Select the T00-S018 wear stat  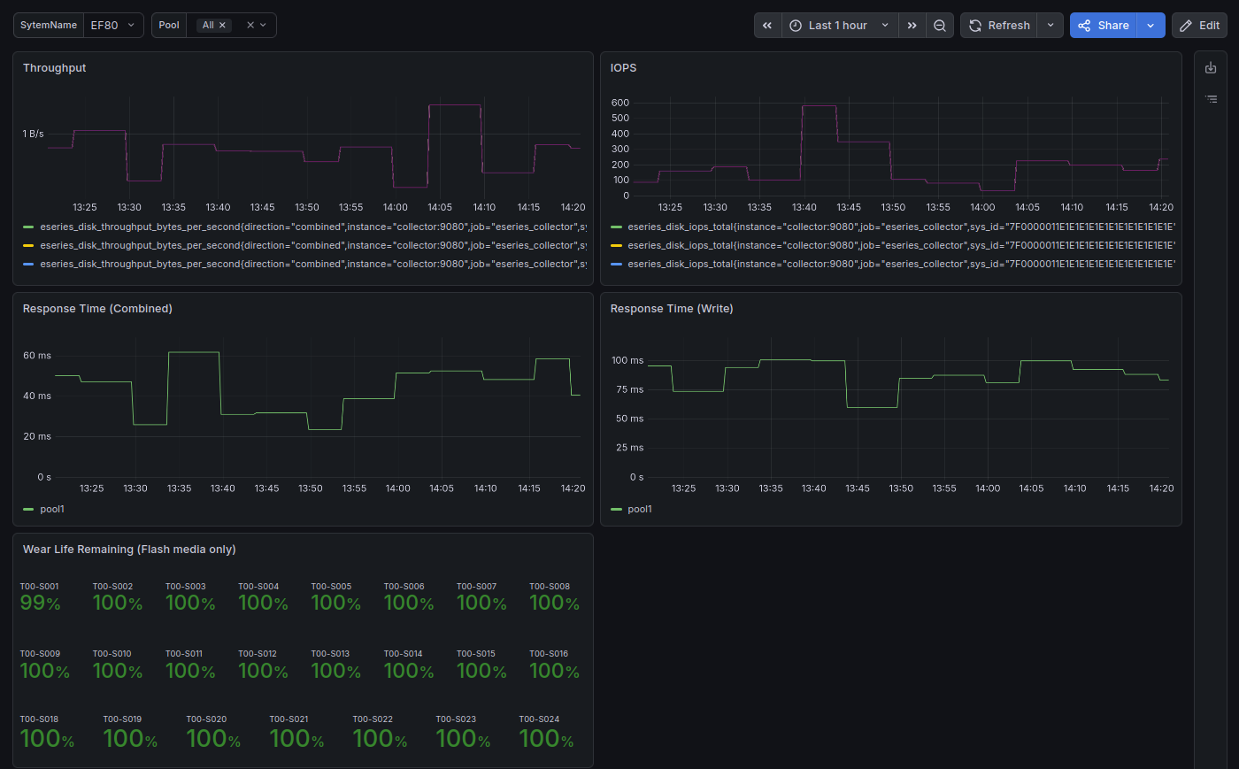coord(47,731)
